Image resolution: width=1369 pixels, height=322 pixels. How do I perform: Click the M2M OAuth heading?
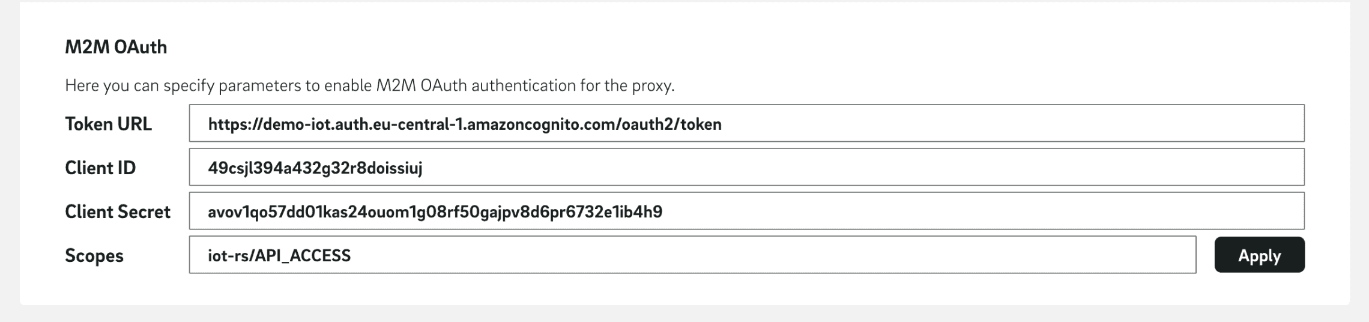pyautogui.click(x=116, y=47)
